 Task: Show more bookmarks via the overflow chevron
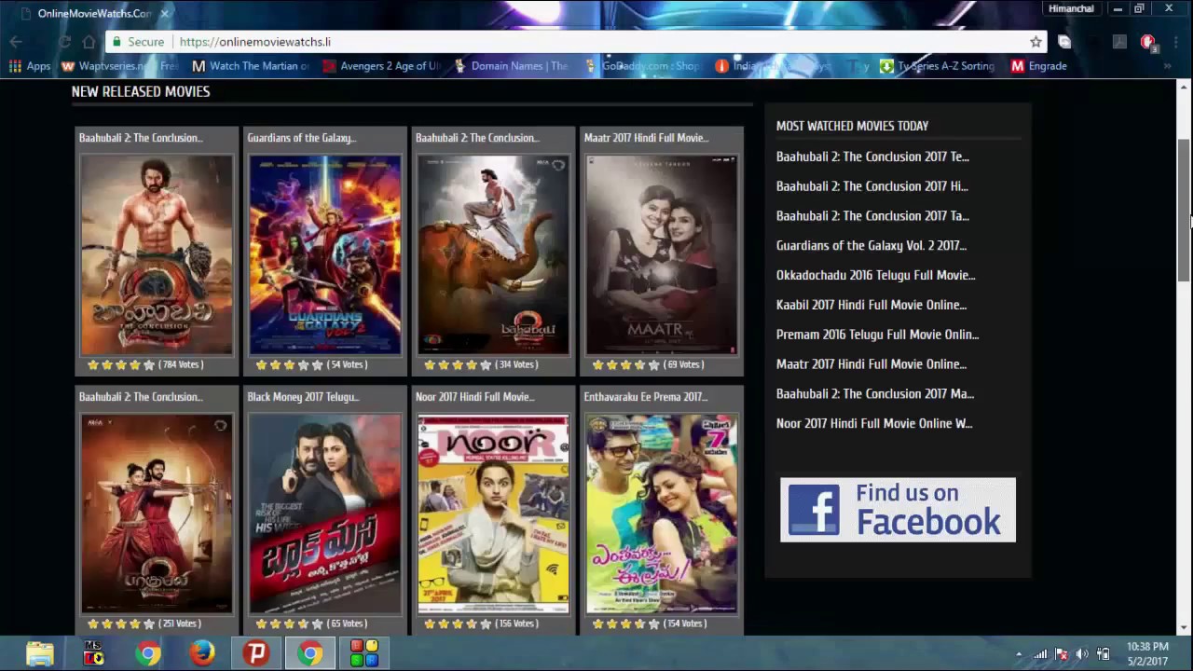coord(1168,66)
